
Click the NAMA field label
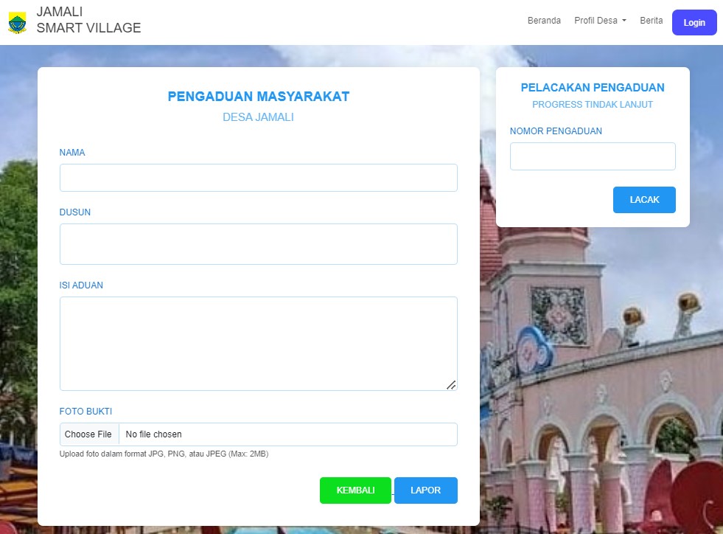[x=72, y=153]
